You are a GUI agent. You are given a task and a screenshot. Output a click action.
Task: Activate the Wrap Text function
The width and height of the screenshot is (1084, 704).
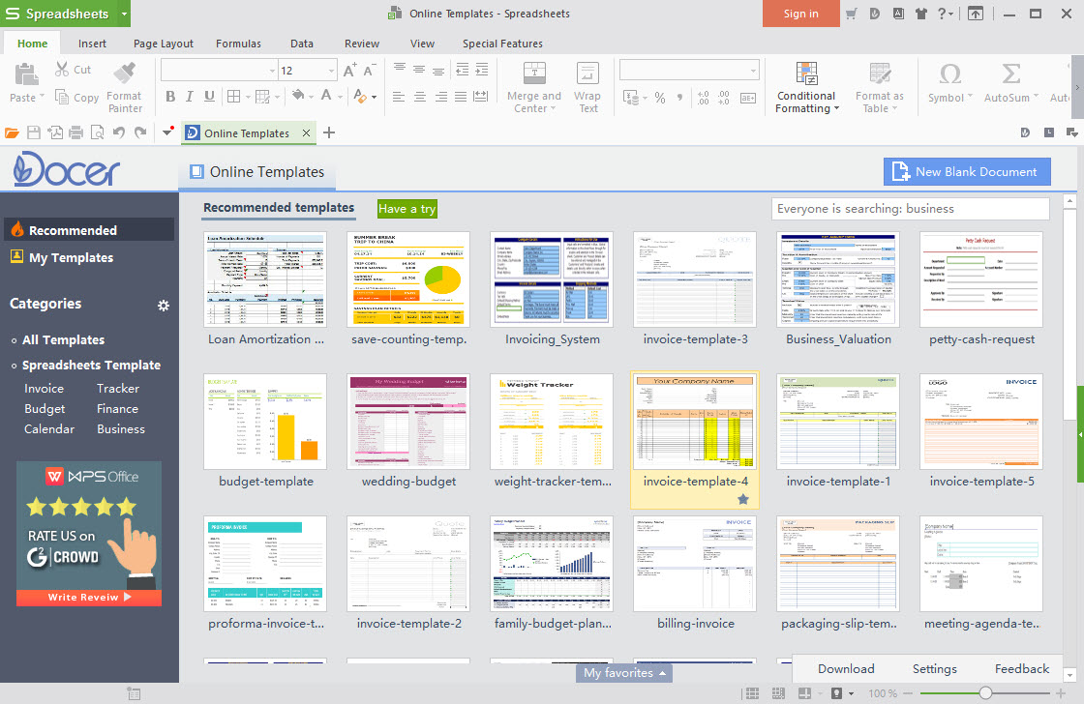tap(587, 87)
